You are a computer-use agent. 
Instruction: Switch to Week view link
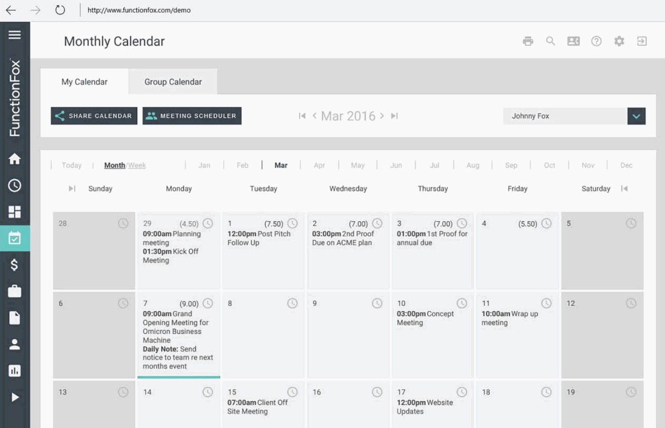click(137, 165)
